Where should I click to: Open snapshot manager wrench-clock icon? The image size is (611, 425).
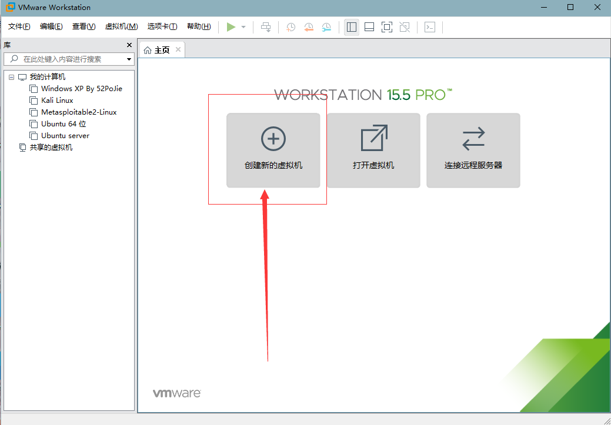326,27
